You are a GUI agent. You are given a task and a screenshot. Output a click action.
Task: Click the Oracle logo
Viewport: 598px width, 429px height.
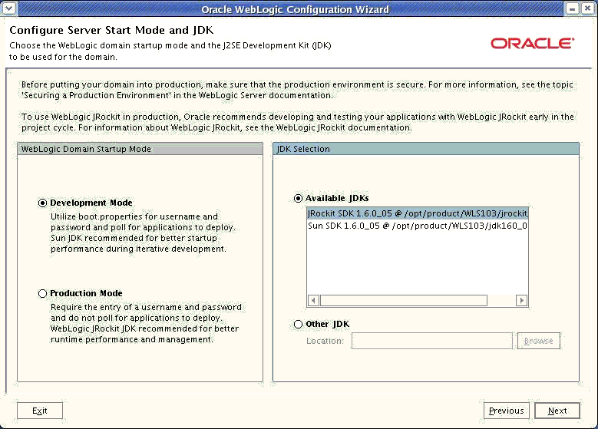point(533,43)
